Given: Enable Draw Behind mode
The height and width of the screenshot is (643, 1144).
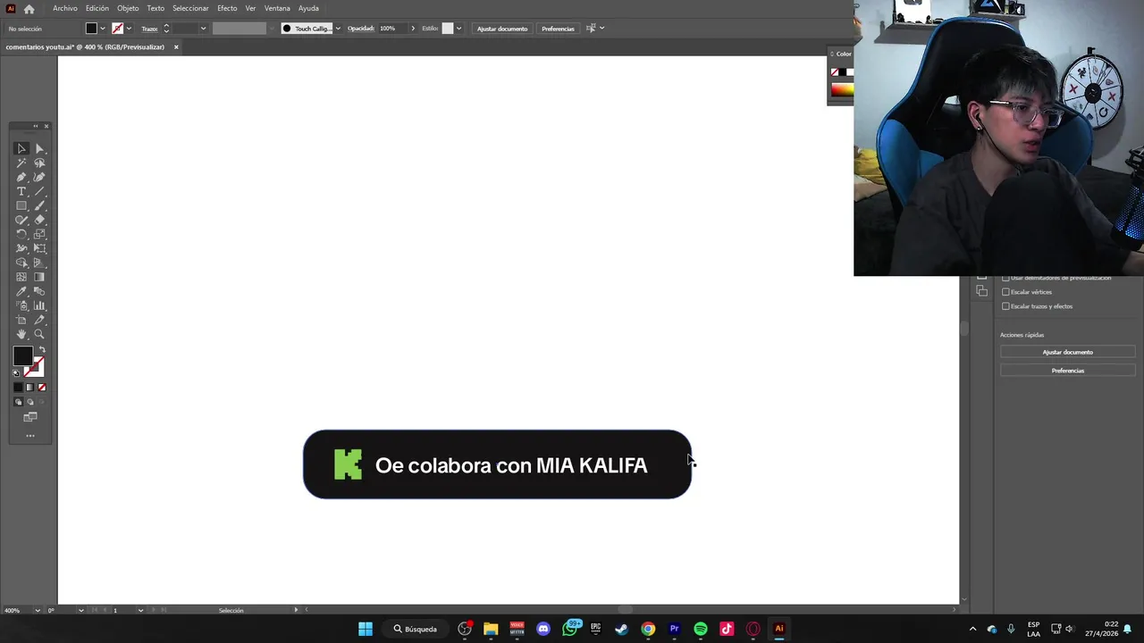Looking at the screenshot, I should click(29, 402).
